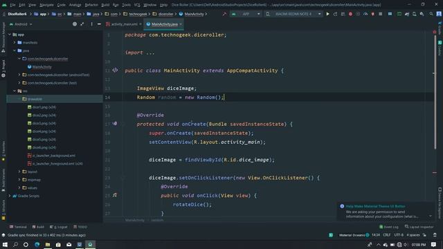The width and height of the screenshot is (443, 249).
Task: Click the Make Project hammer icon
Action: pyautogui.click(x=224, y=14)
